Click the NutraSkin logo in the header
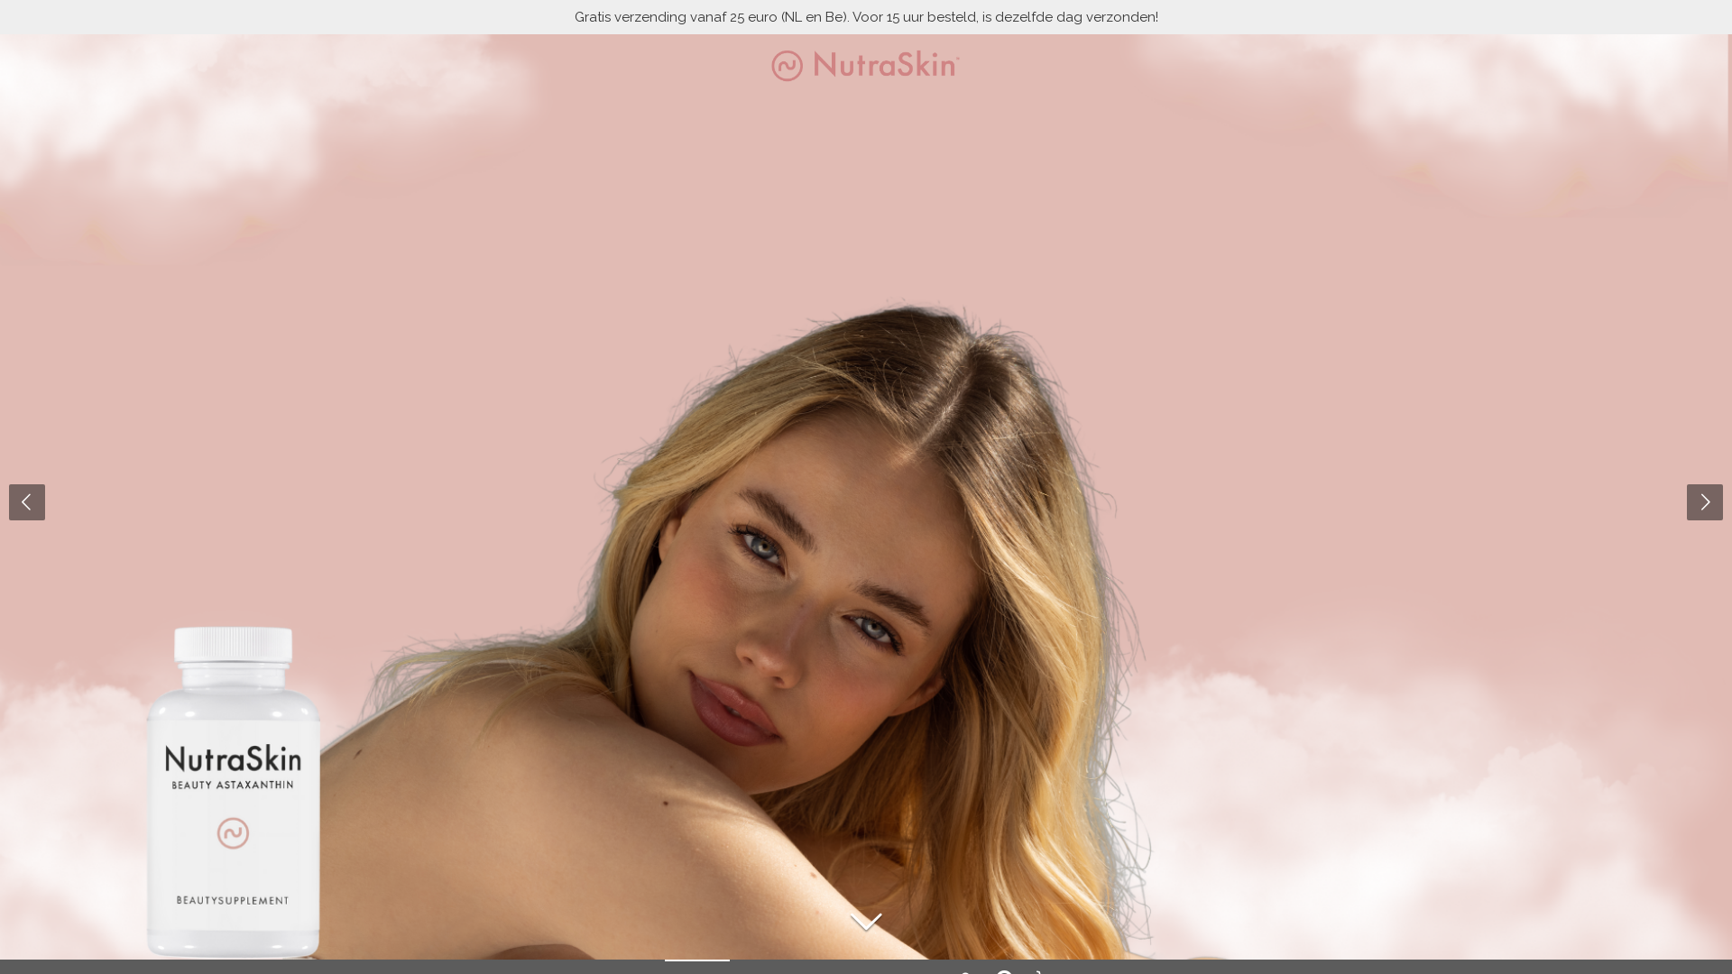 pyautogui.click(x=865, y=65)
